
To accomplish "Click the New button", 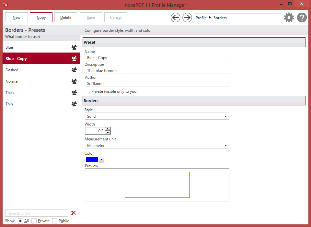I will pyautogui.click(x=17, y=17).
